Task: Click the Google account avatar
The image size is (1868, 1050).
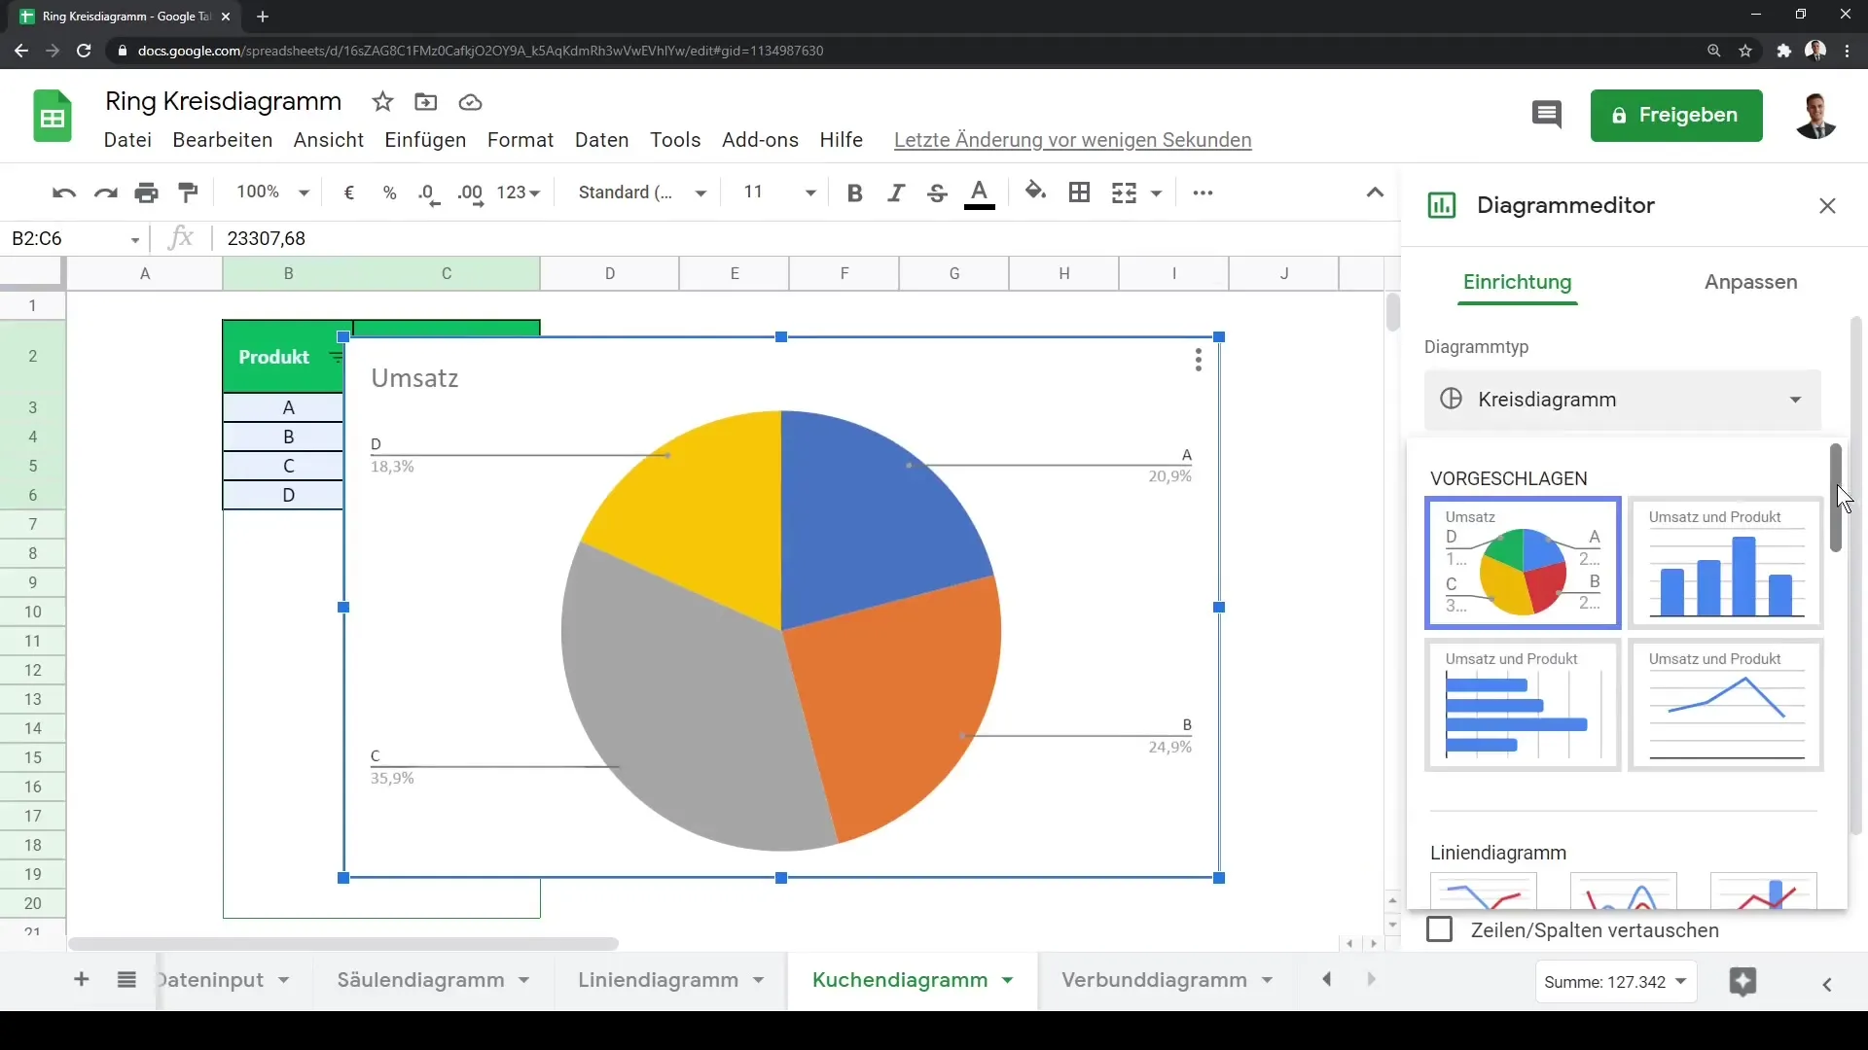Action: point(1815,116)
